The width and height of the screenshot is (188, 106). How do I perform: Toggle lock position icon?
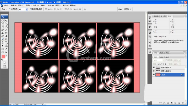[x=163, y=64]
